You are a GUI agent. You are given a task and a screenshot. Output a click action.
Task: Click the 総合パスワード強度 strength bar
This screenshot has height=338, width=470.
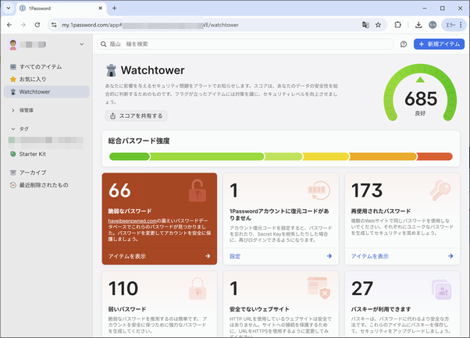tap(280, 156)
